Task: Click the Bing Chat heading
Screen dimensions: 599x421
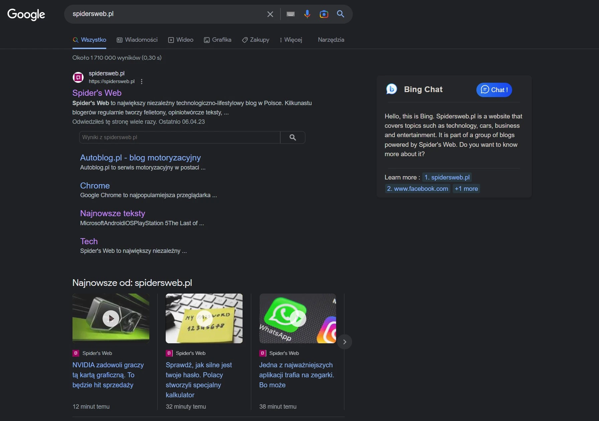Action: click(x=423, y=89)
